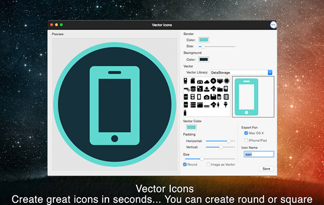Enable iPhone/iPad export checkbox

246,140
